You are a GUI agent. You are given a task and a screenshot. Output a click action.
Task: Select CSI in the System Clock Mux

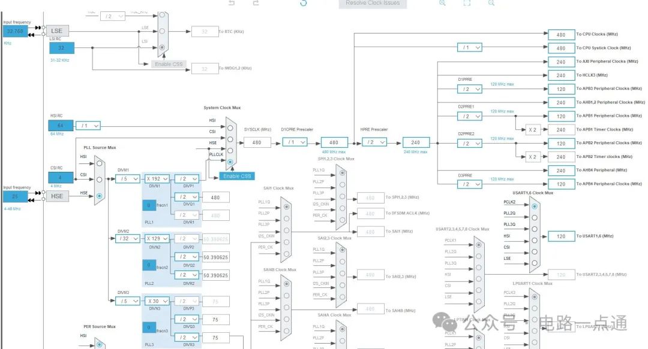tap(230, 139)
